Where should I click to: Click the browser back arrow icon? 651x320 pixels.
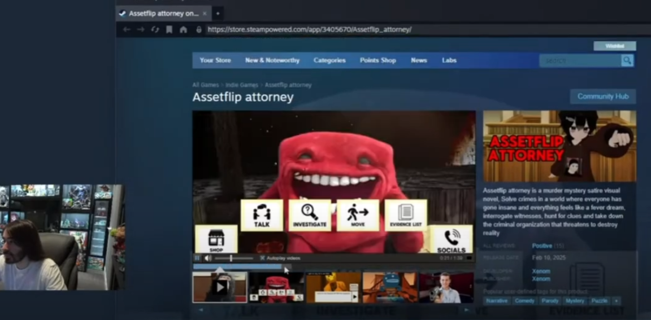(127, 29)
